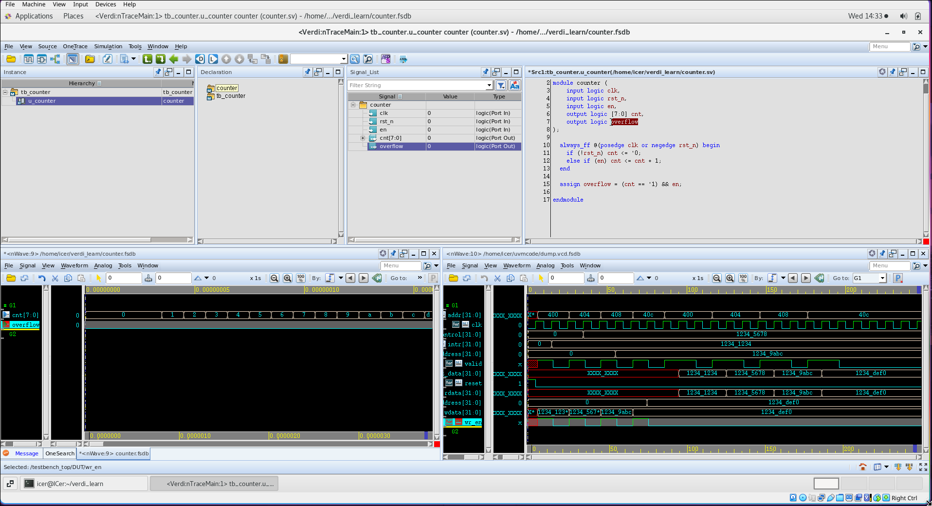Open the Places menu in the top bar
The height and width of the screenshot is (506, 932).
pos(73,16)
